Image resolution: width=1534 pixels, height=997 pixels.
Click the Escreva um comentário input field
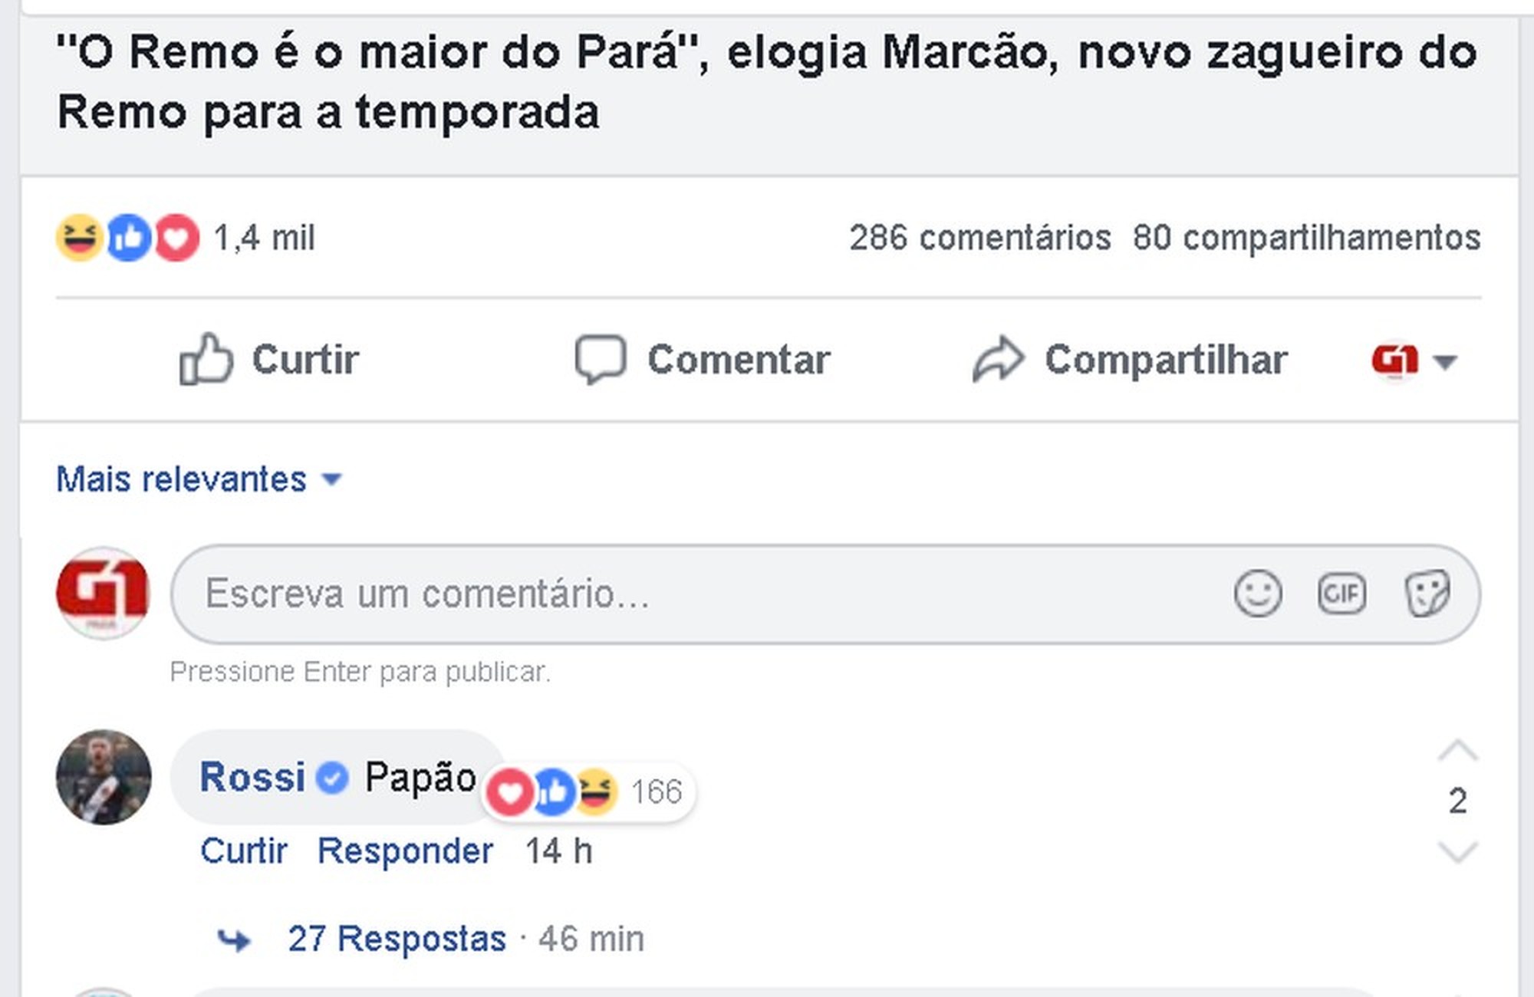tap(690, 594)
